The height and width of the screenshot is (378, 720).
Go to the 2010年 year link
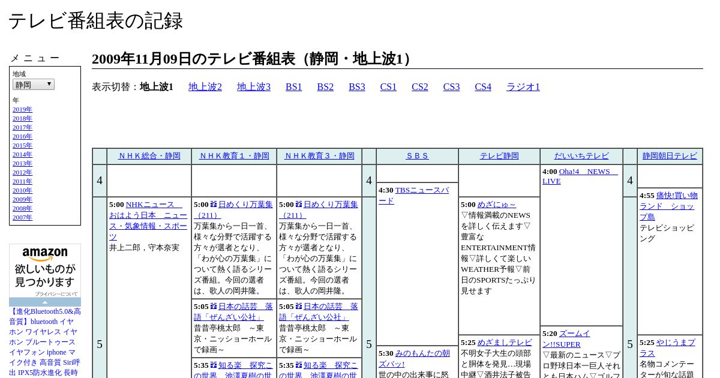pos(22,191)
